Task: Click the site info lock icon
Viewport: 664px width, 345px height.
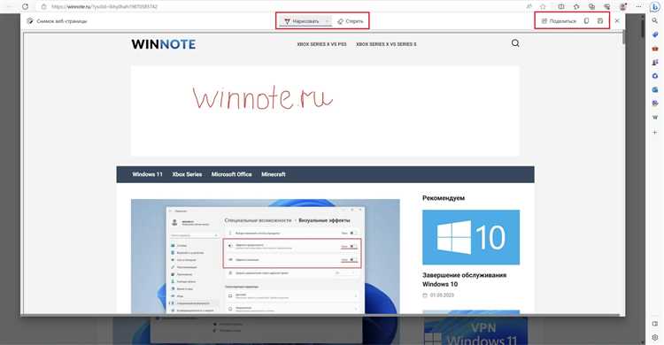Action: (x=43, y=7)
